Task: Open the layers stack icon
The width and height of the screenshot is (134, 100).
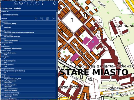Action: pyautogui.click(x=21, y=3)
